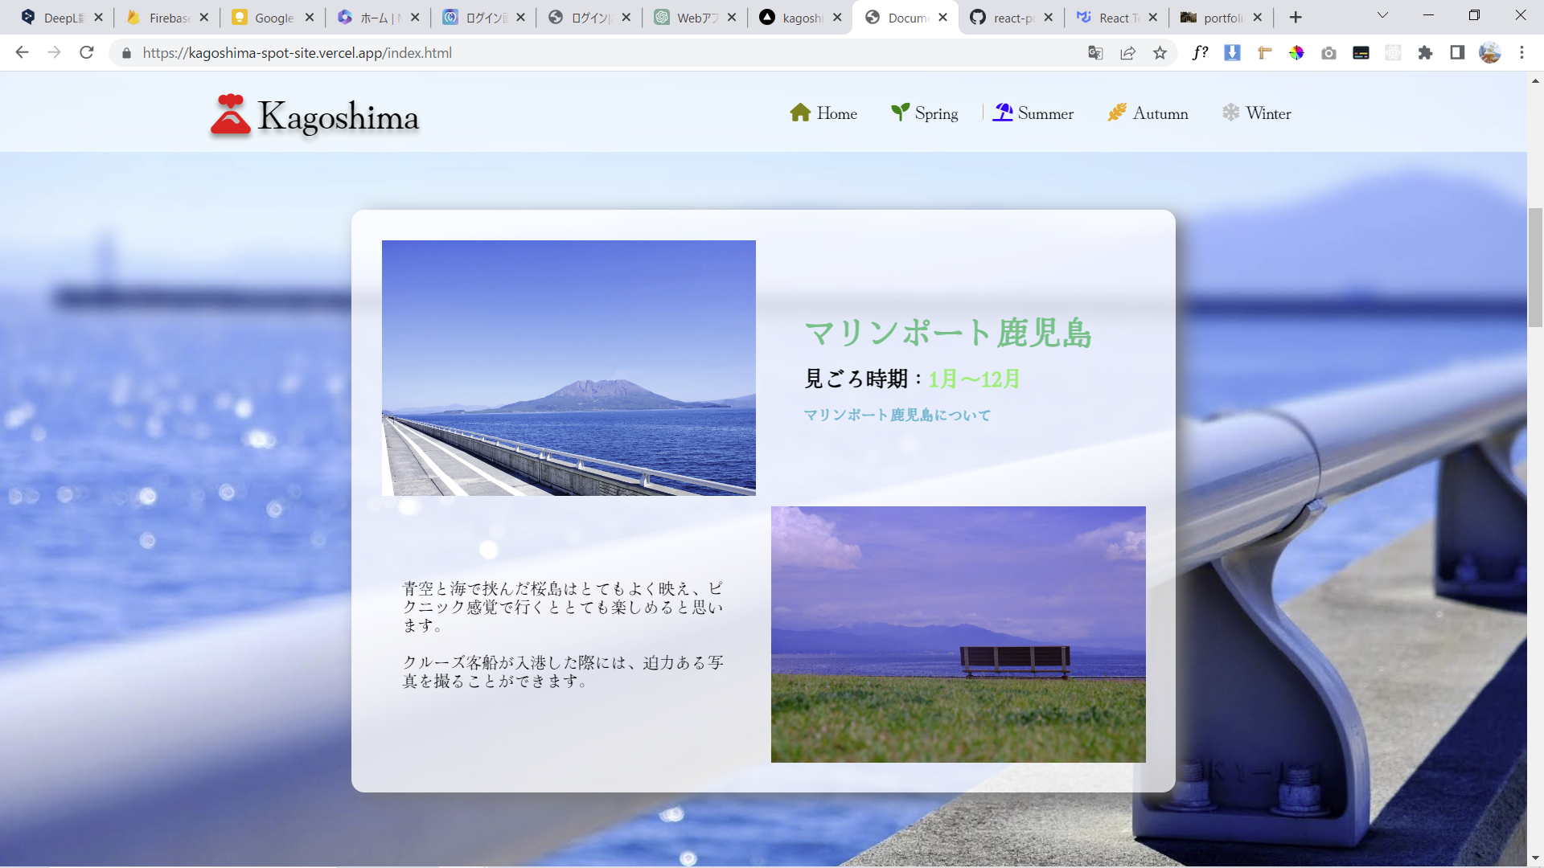Go to the Spring navigation item
Screen dimensions: 1544x868
[x=924, y=113]
